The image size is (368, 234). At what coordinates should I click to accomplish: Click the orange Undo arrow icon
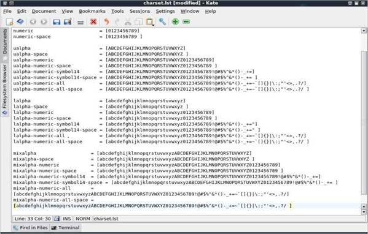pos(106,22)
